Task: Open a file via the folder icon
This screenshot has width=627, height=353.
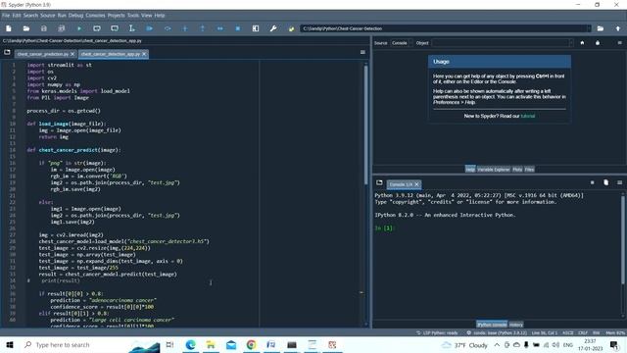Action: [x=26, y=28]
